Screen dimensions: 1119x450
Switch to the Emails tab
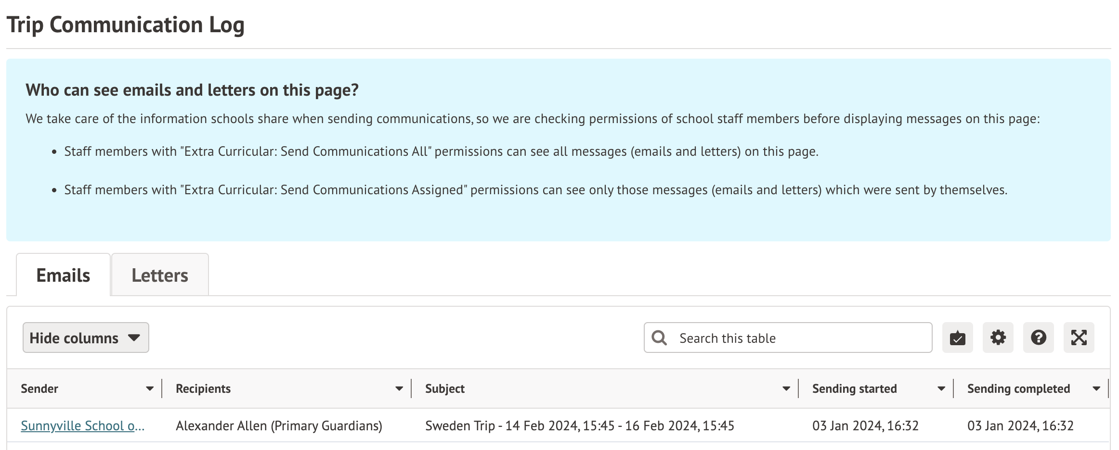point(63,275)
